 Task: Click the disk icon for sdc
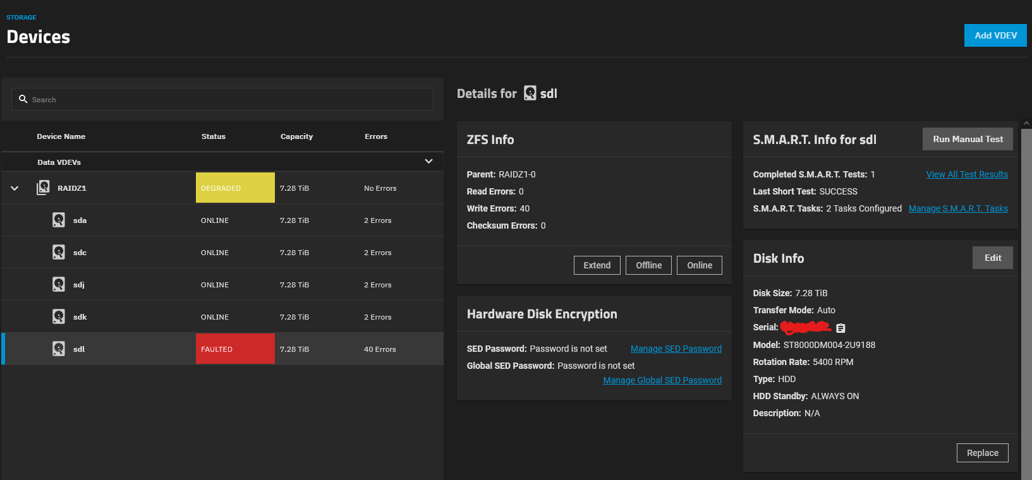click(59, 252)
